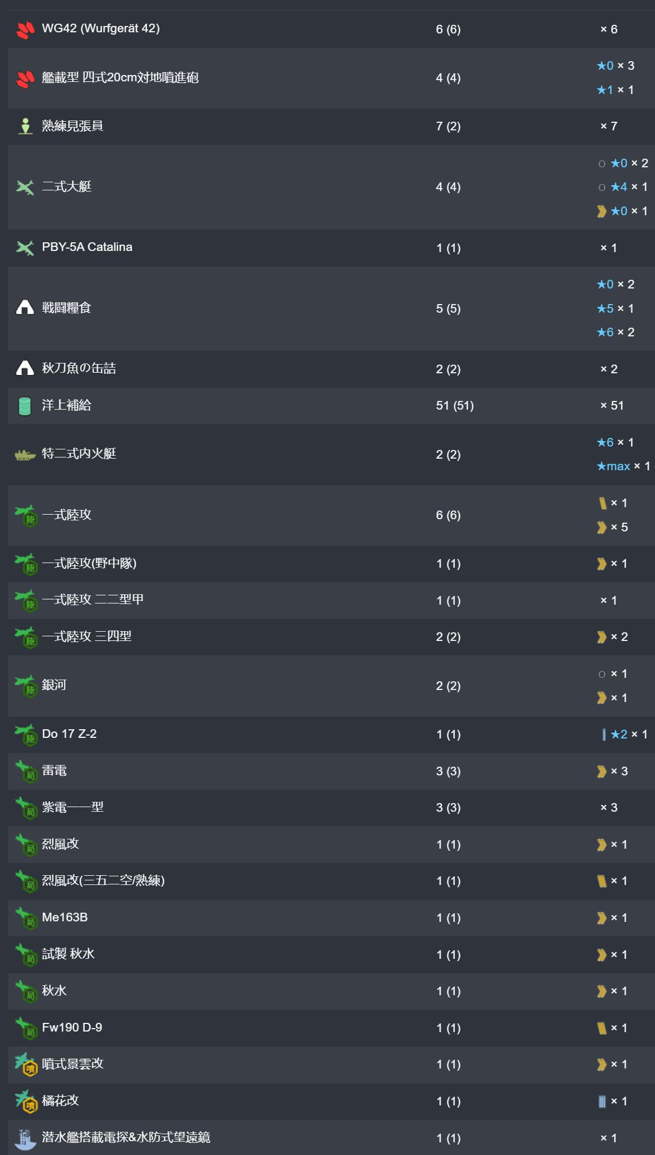The image size is (655, 1155).
Task: Click the 艦載型 四式20cm対地噴進砲 ★1 entry
Action: [615, 90]
